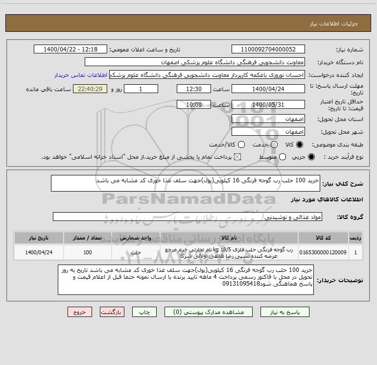The image size is (377, 365).
Task: Select the کالا radio button
Action: (300, 145)
